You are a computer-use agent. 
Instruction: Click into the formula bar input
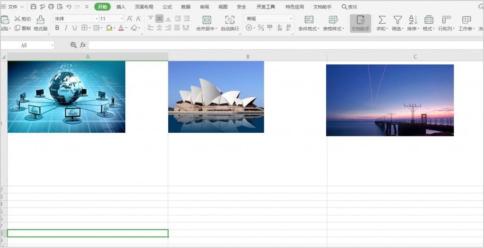tap(285, 45)
